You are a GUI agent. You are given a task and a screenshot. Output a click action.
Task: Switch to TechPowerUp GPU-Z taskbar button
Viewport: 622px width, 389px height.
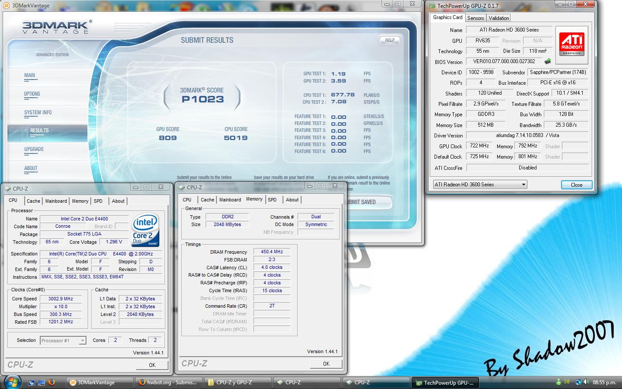445,383
